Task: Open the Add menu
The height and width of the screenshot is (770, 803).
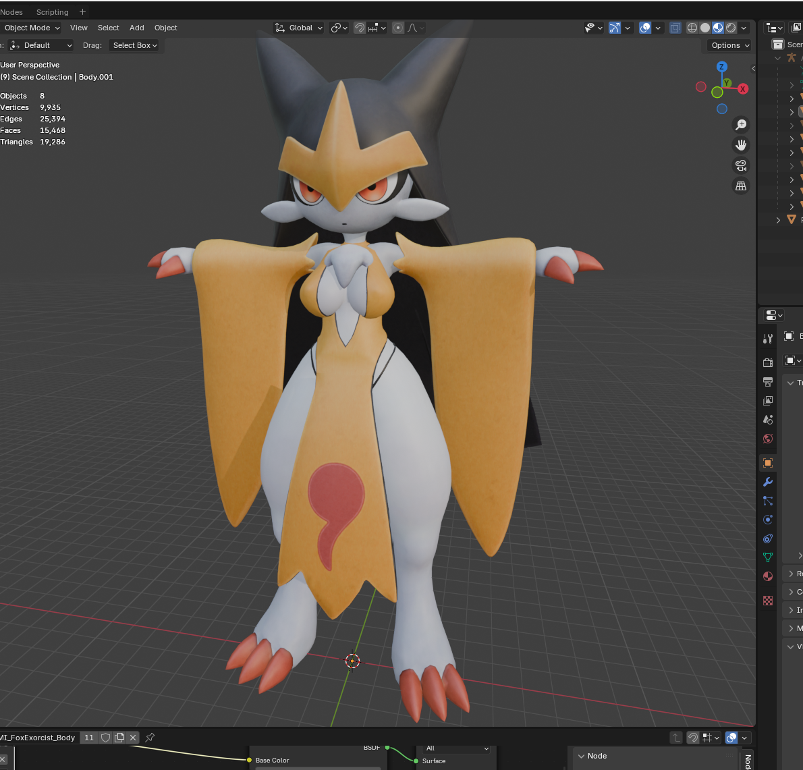Action: coord(137,28)
